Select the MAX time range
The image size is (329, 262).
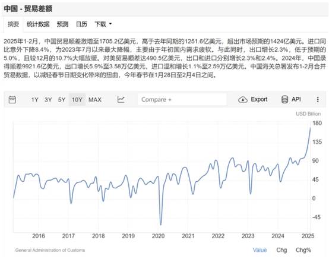pos(95,100)
